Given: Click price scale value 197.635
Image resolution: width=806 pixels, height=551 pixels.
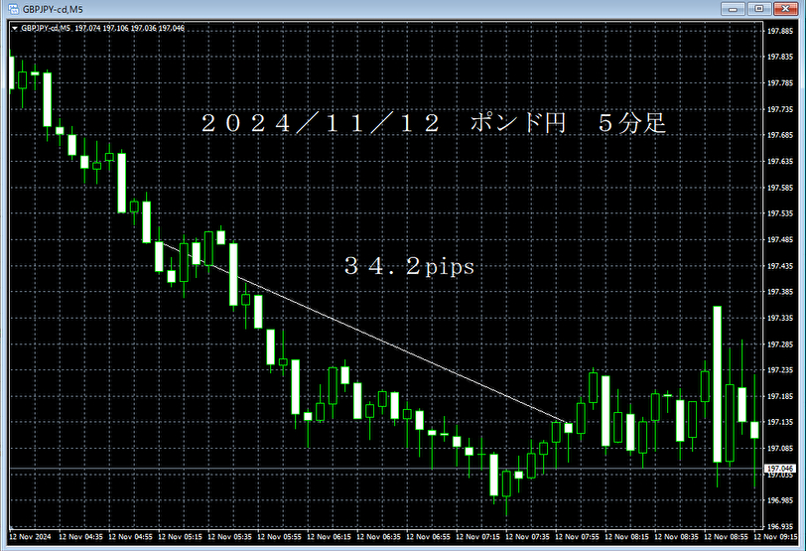Looking at the screenshot, I should [x=780, y=161].
